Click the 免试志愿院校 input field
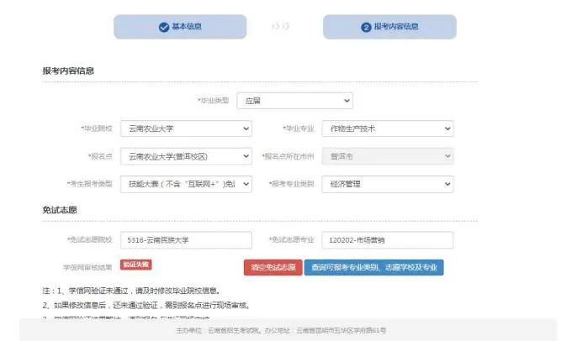The image size is (572, 341). click(186, 240)
